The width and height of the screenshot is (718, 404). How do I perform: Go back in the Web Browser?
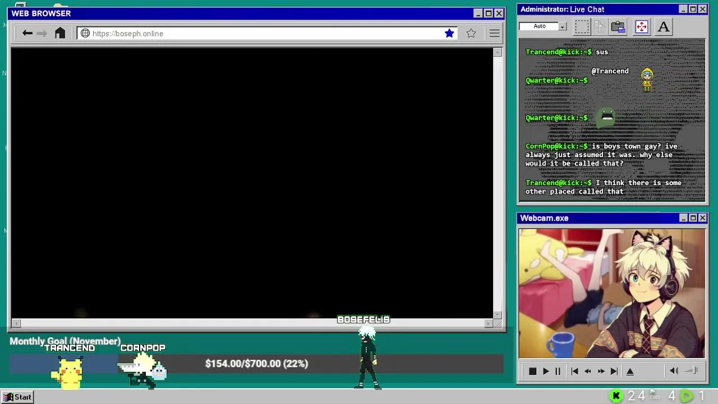click(x=27, y=34)
